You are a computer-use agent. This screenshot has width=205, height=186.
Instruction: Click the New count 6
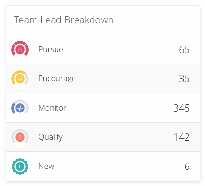pos(187,167)
